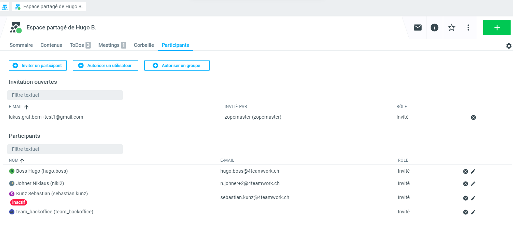The image size is (513, 226).
Task: Edit Boss Hugo's role with pencil
Action: click(x=473, y=171)
